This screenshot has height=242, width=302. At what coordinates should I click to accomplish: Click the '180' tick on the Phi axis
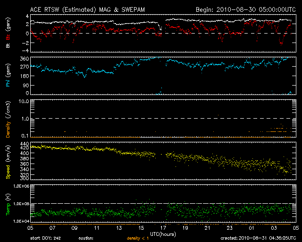pyautogui.click(x=25, y=76)
